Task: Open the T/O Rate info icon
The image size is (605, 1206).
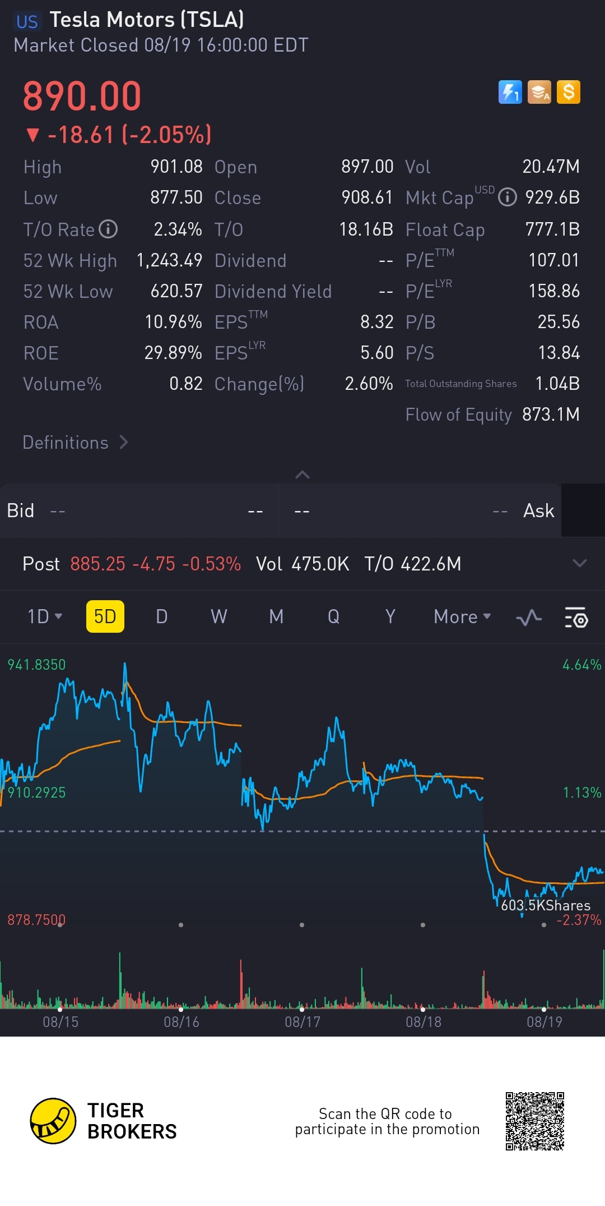Action: (108, 229)
